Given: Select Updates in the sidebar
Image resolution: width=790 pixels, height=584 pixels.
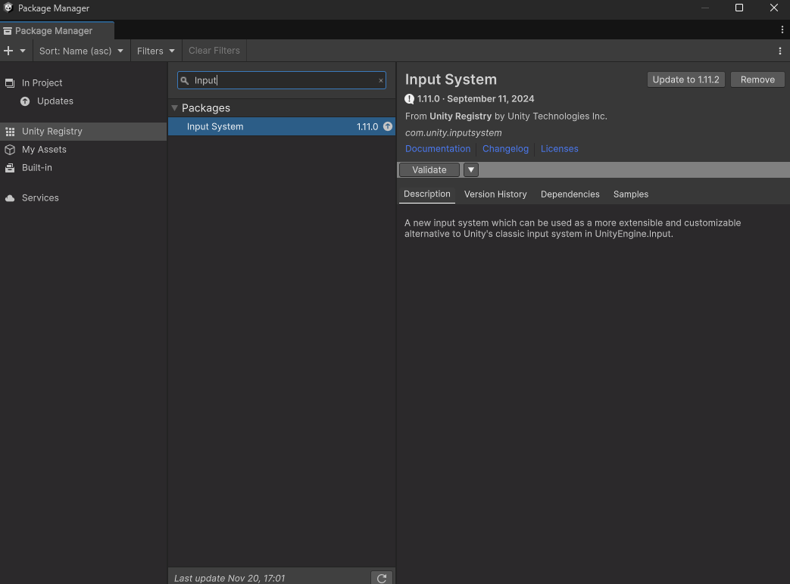Looking at the screenshot, I should click(x=83, y=101).
